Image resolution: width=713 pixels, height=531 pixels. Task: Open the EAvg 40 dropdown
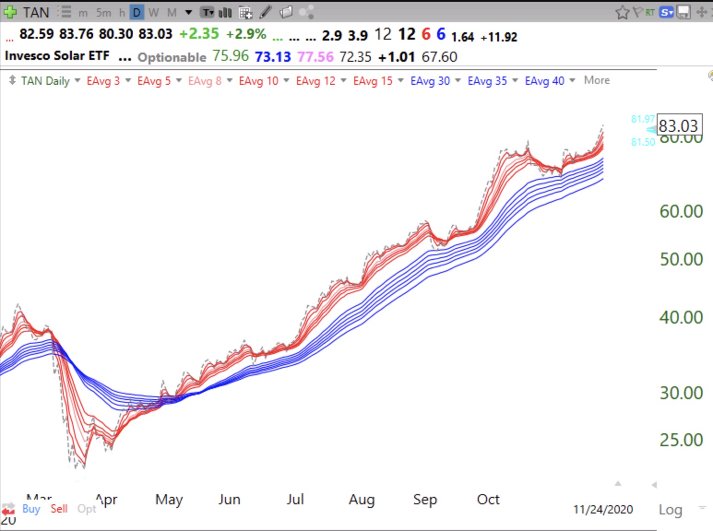click(x=572, y=80)
